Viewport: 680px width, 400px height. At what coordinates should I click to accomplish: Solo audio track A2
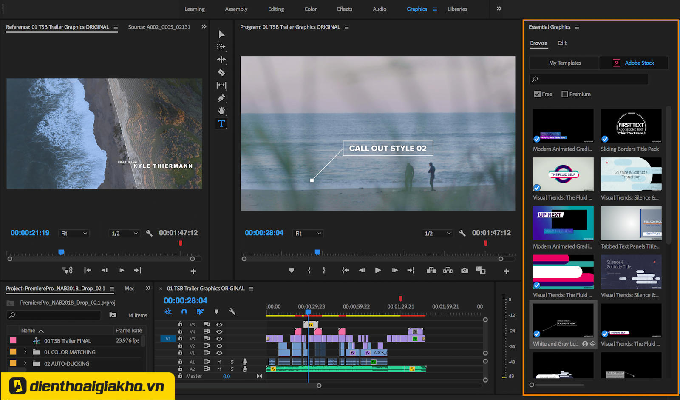point(232,369)
